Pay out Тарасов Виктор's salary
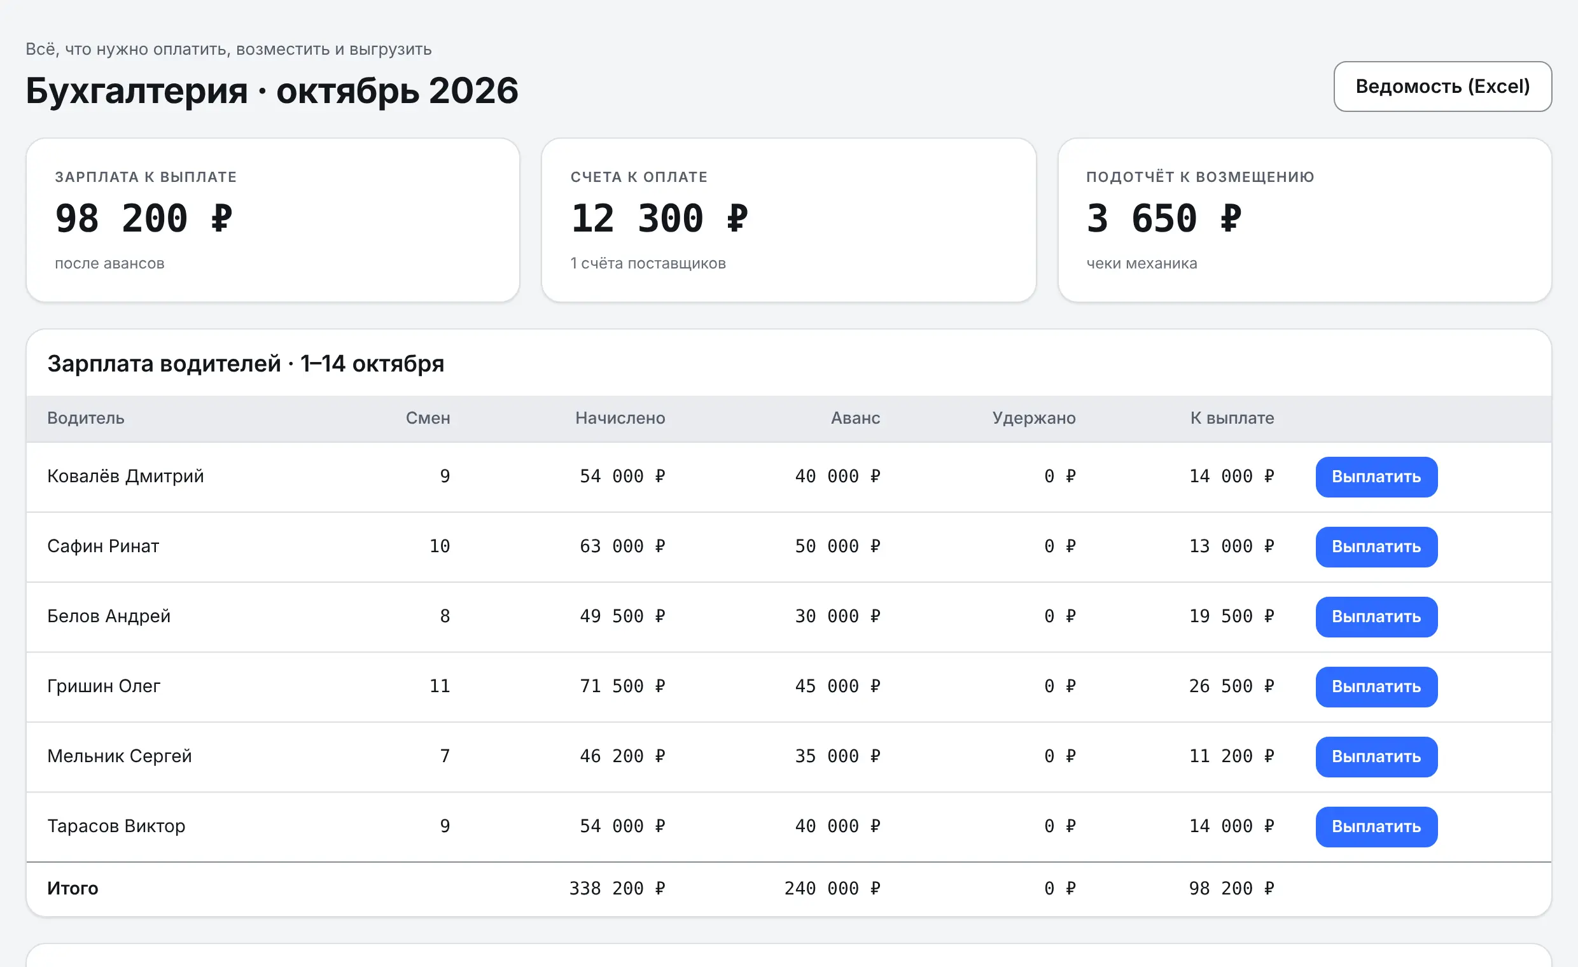The width and height of the screenshot is (1578, 967). click(x=1376, y=826)
